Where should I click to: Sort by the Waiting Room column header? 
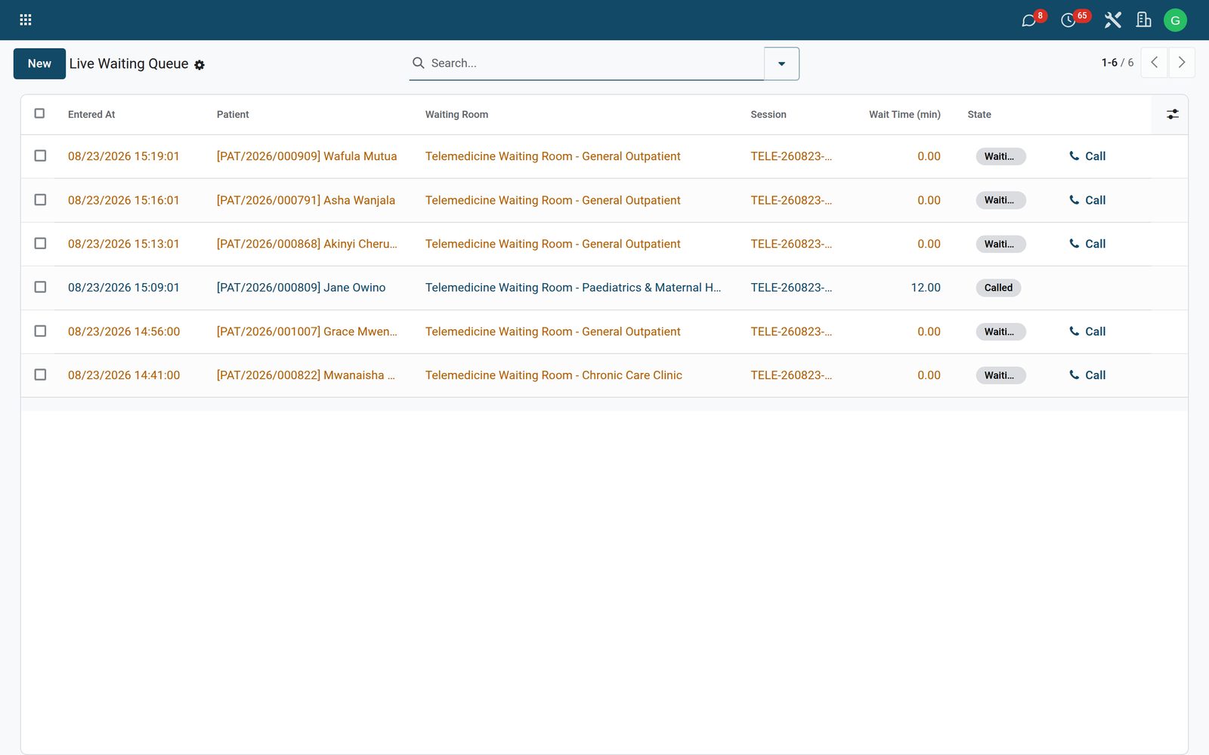coord(456,115)
